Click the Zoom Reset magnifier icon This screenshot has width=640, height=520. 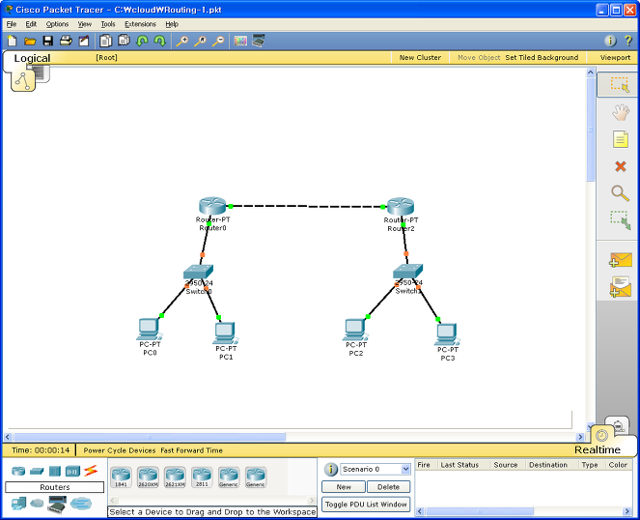(200, 41)
